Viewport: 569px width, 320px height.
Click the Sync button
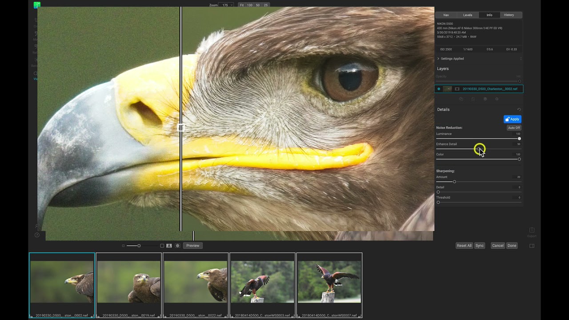tap(479, 246)
